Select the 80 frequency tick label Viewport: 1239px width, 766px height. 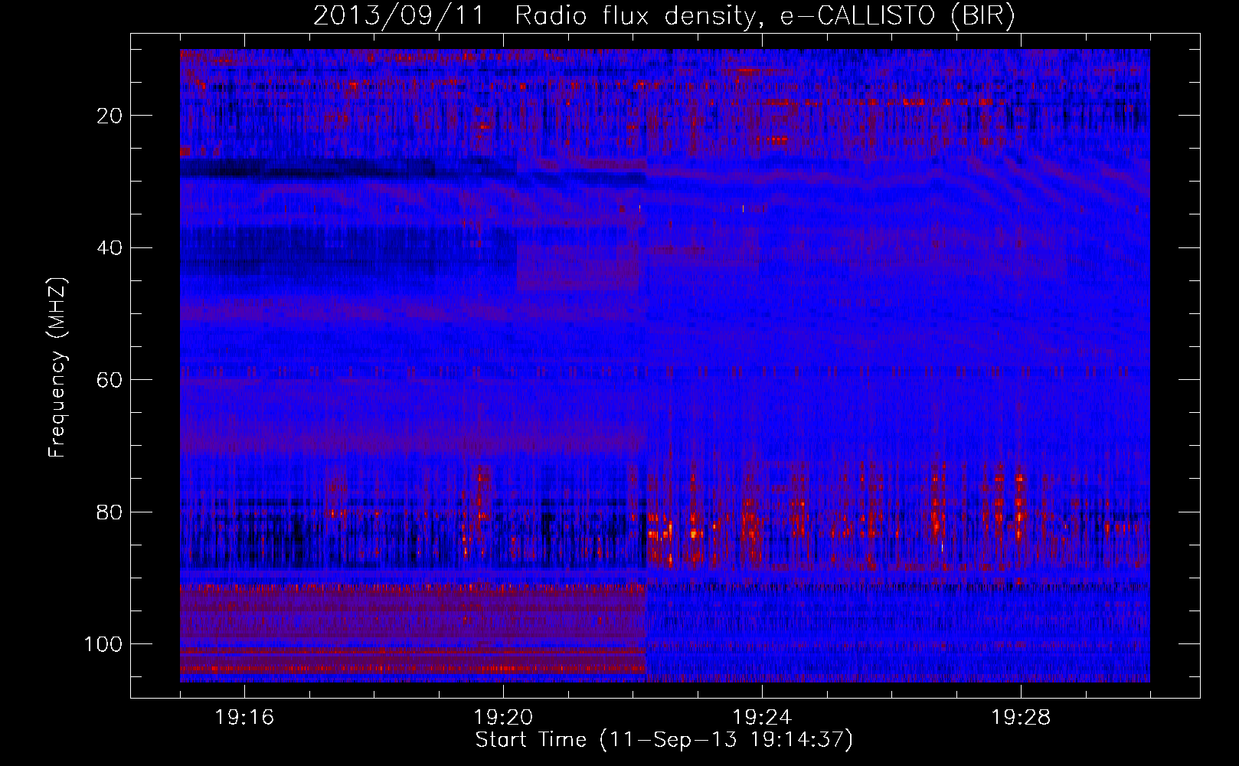click(x=110, y=512)
